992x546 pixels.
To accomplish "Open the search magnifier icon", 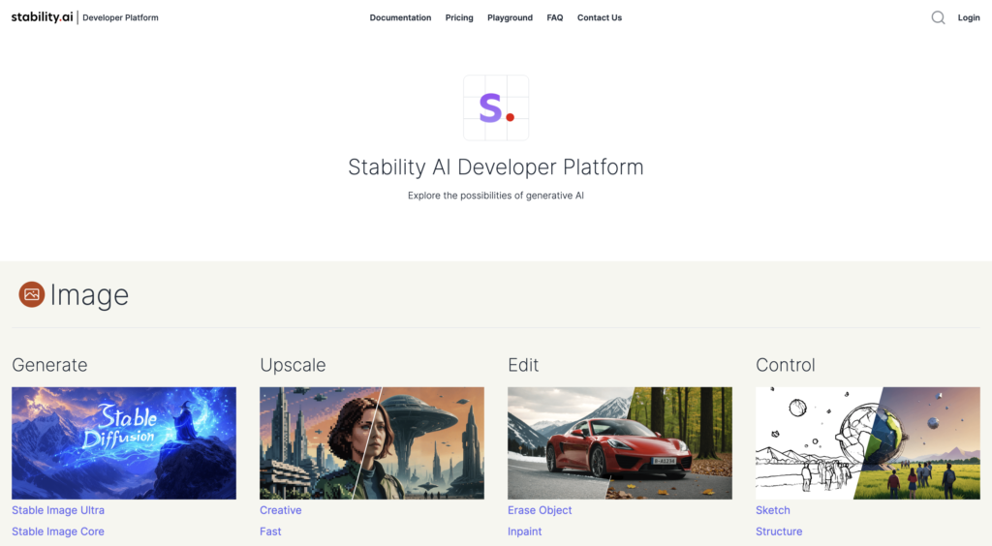I will click(938, 17).
